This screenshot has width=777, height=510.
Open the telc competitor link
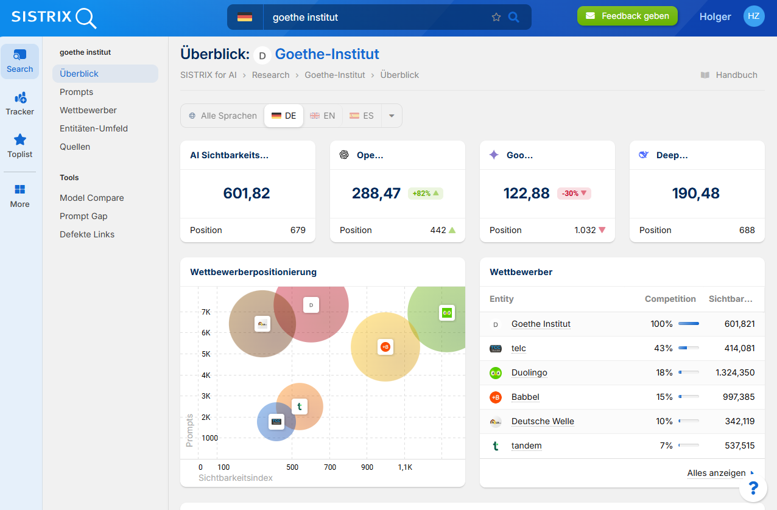pos(518,348)
